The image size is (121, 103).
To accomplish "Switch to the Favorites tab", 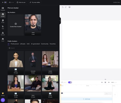I will [53, 44].
